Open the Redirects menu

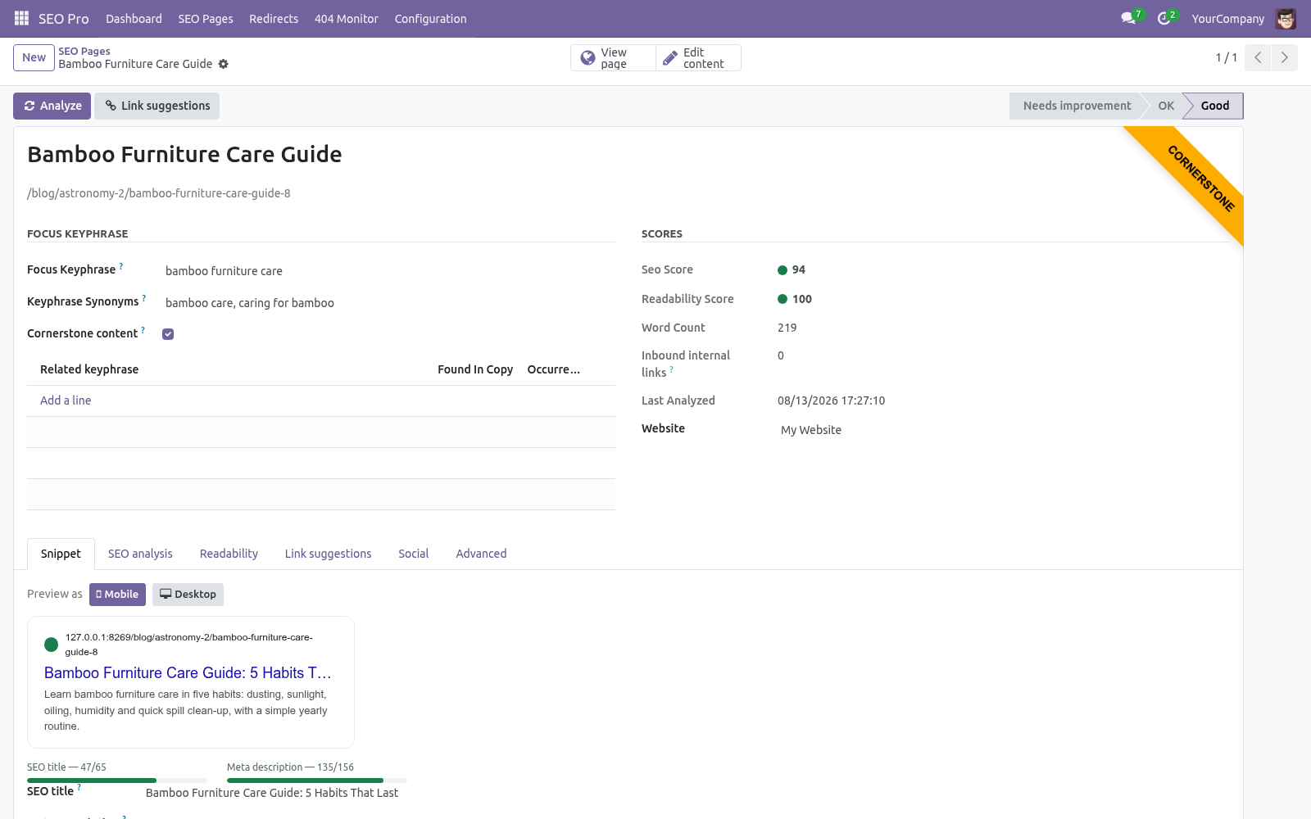point(274,18)
